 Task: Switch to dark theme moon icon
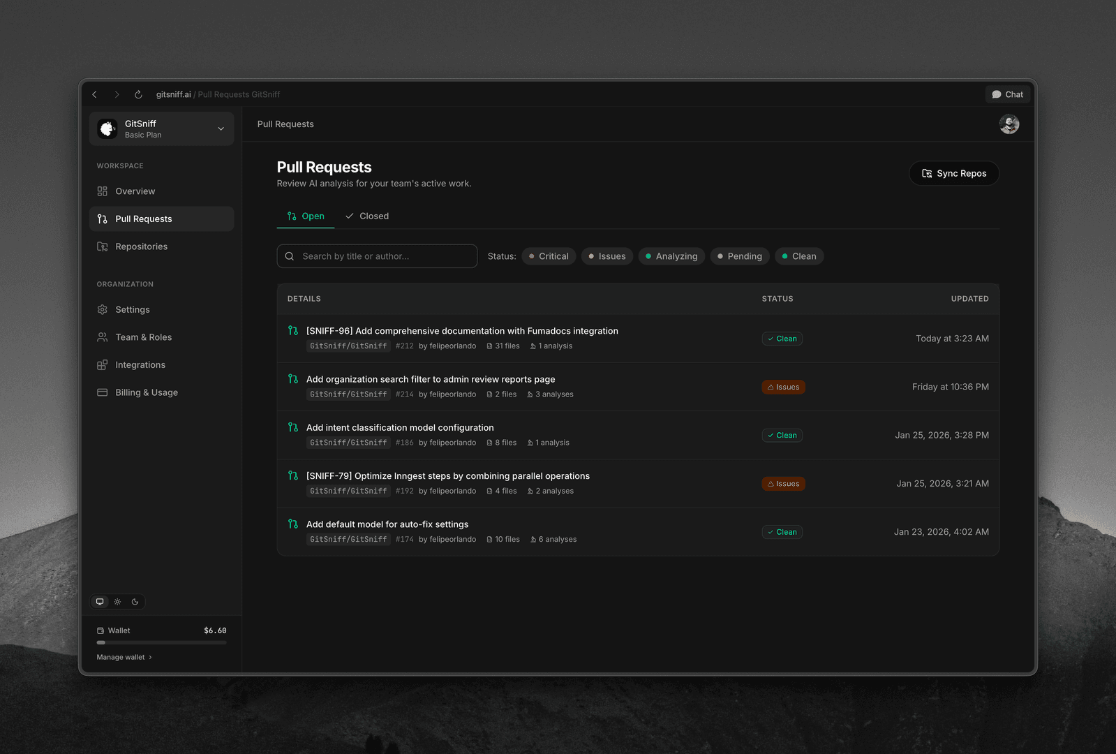pos(135,602)
